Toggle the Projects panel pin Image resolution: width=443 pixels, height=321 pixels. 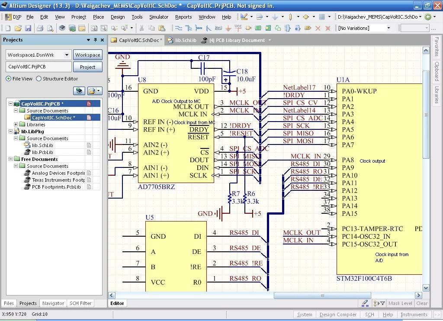click(x=96, y=40)
